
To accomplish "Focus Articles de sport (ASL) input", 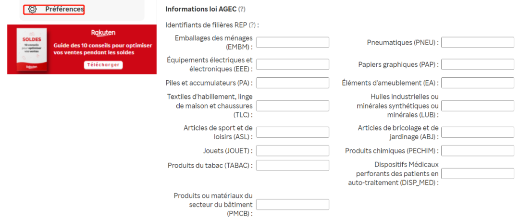I will coord(293,132).
